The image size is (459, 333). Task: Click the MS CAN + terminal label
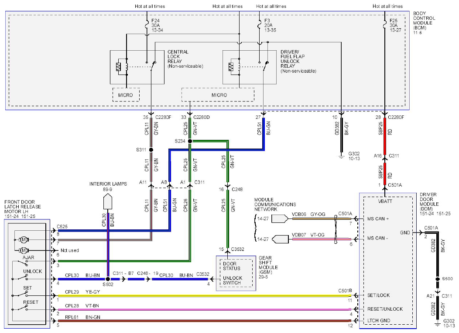point(378,219)
